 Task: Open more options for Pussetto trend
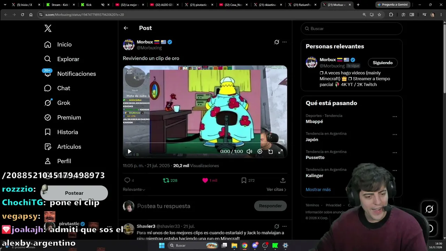(395, 153)
